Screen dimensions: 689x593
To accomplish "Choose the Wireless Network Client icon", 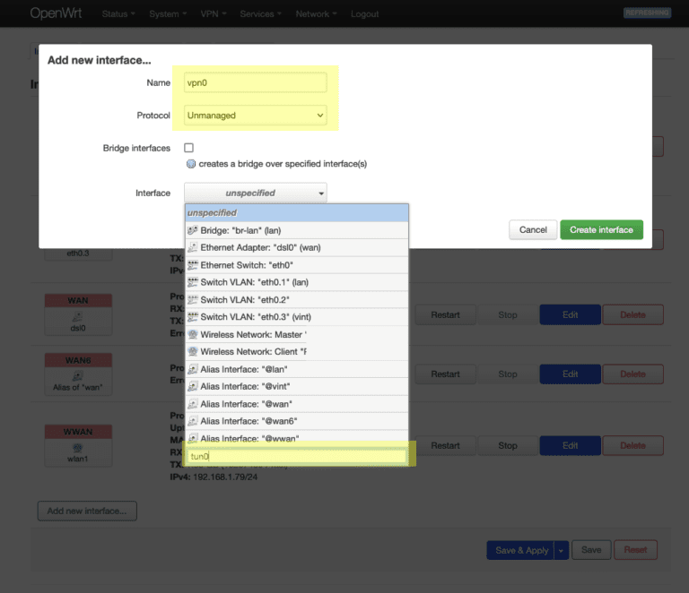I will tap(193, 351).
